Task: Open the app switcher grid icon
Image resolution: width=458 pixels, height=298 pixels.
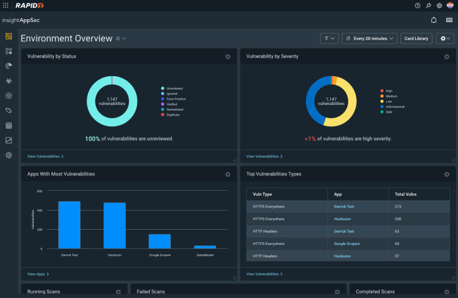Action: click(6, 6)
